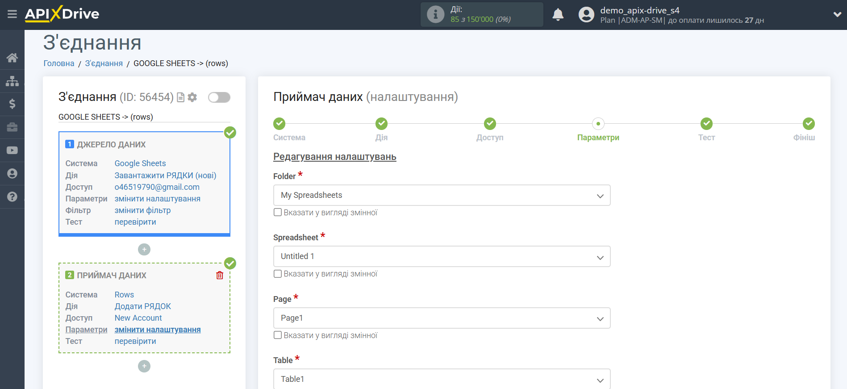Screen dimensions: 847x389
Task: Click receiver перевірити test link
Action: 135,341
